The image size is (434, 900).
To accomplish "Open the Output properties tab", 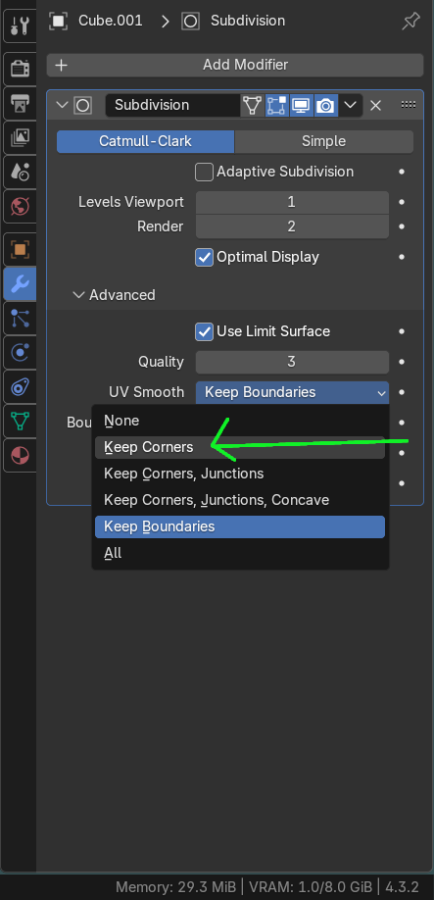I will coord(20,103).
